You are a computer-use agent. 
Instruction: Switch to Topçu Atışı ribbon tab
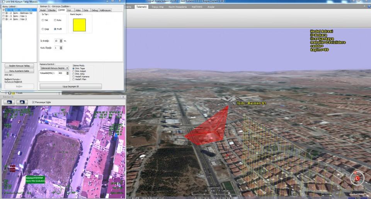158,7
